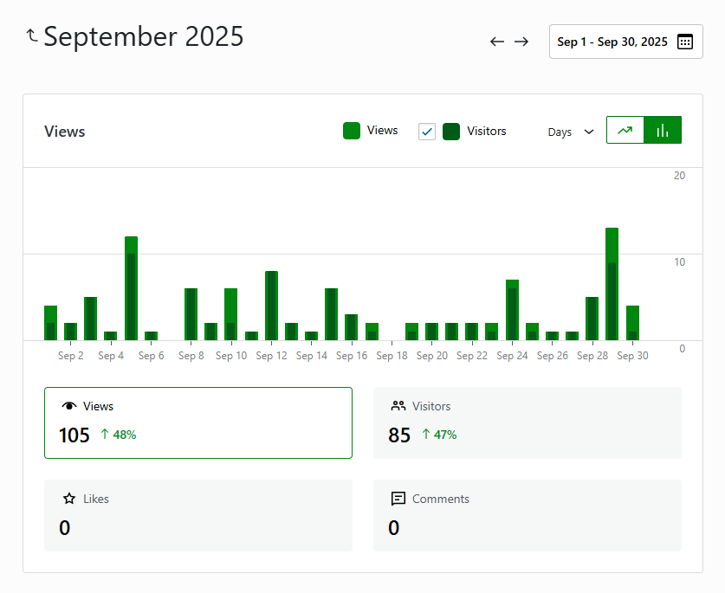725x593 pixels.
Task: Click the eye icon on Views card
Action: pos(69,406)
